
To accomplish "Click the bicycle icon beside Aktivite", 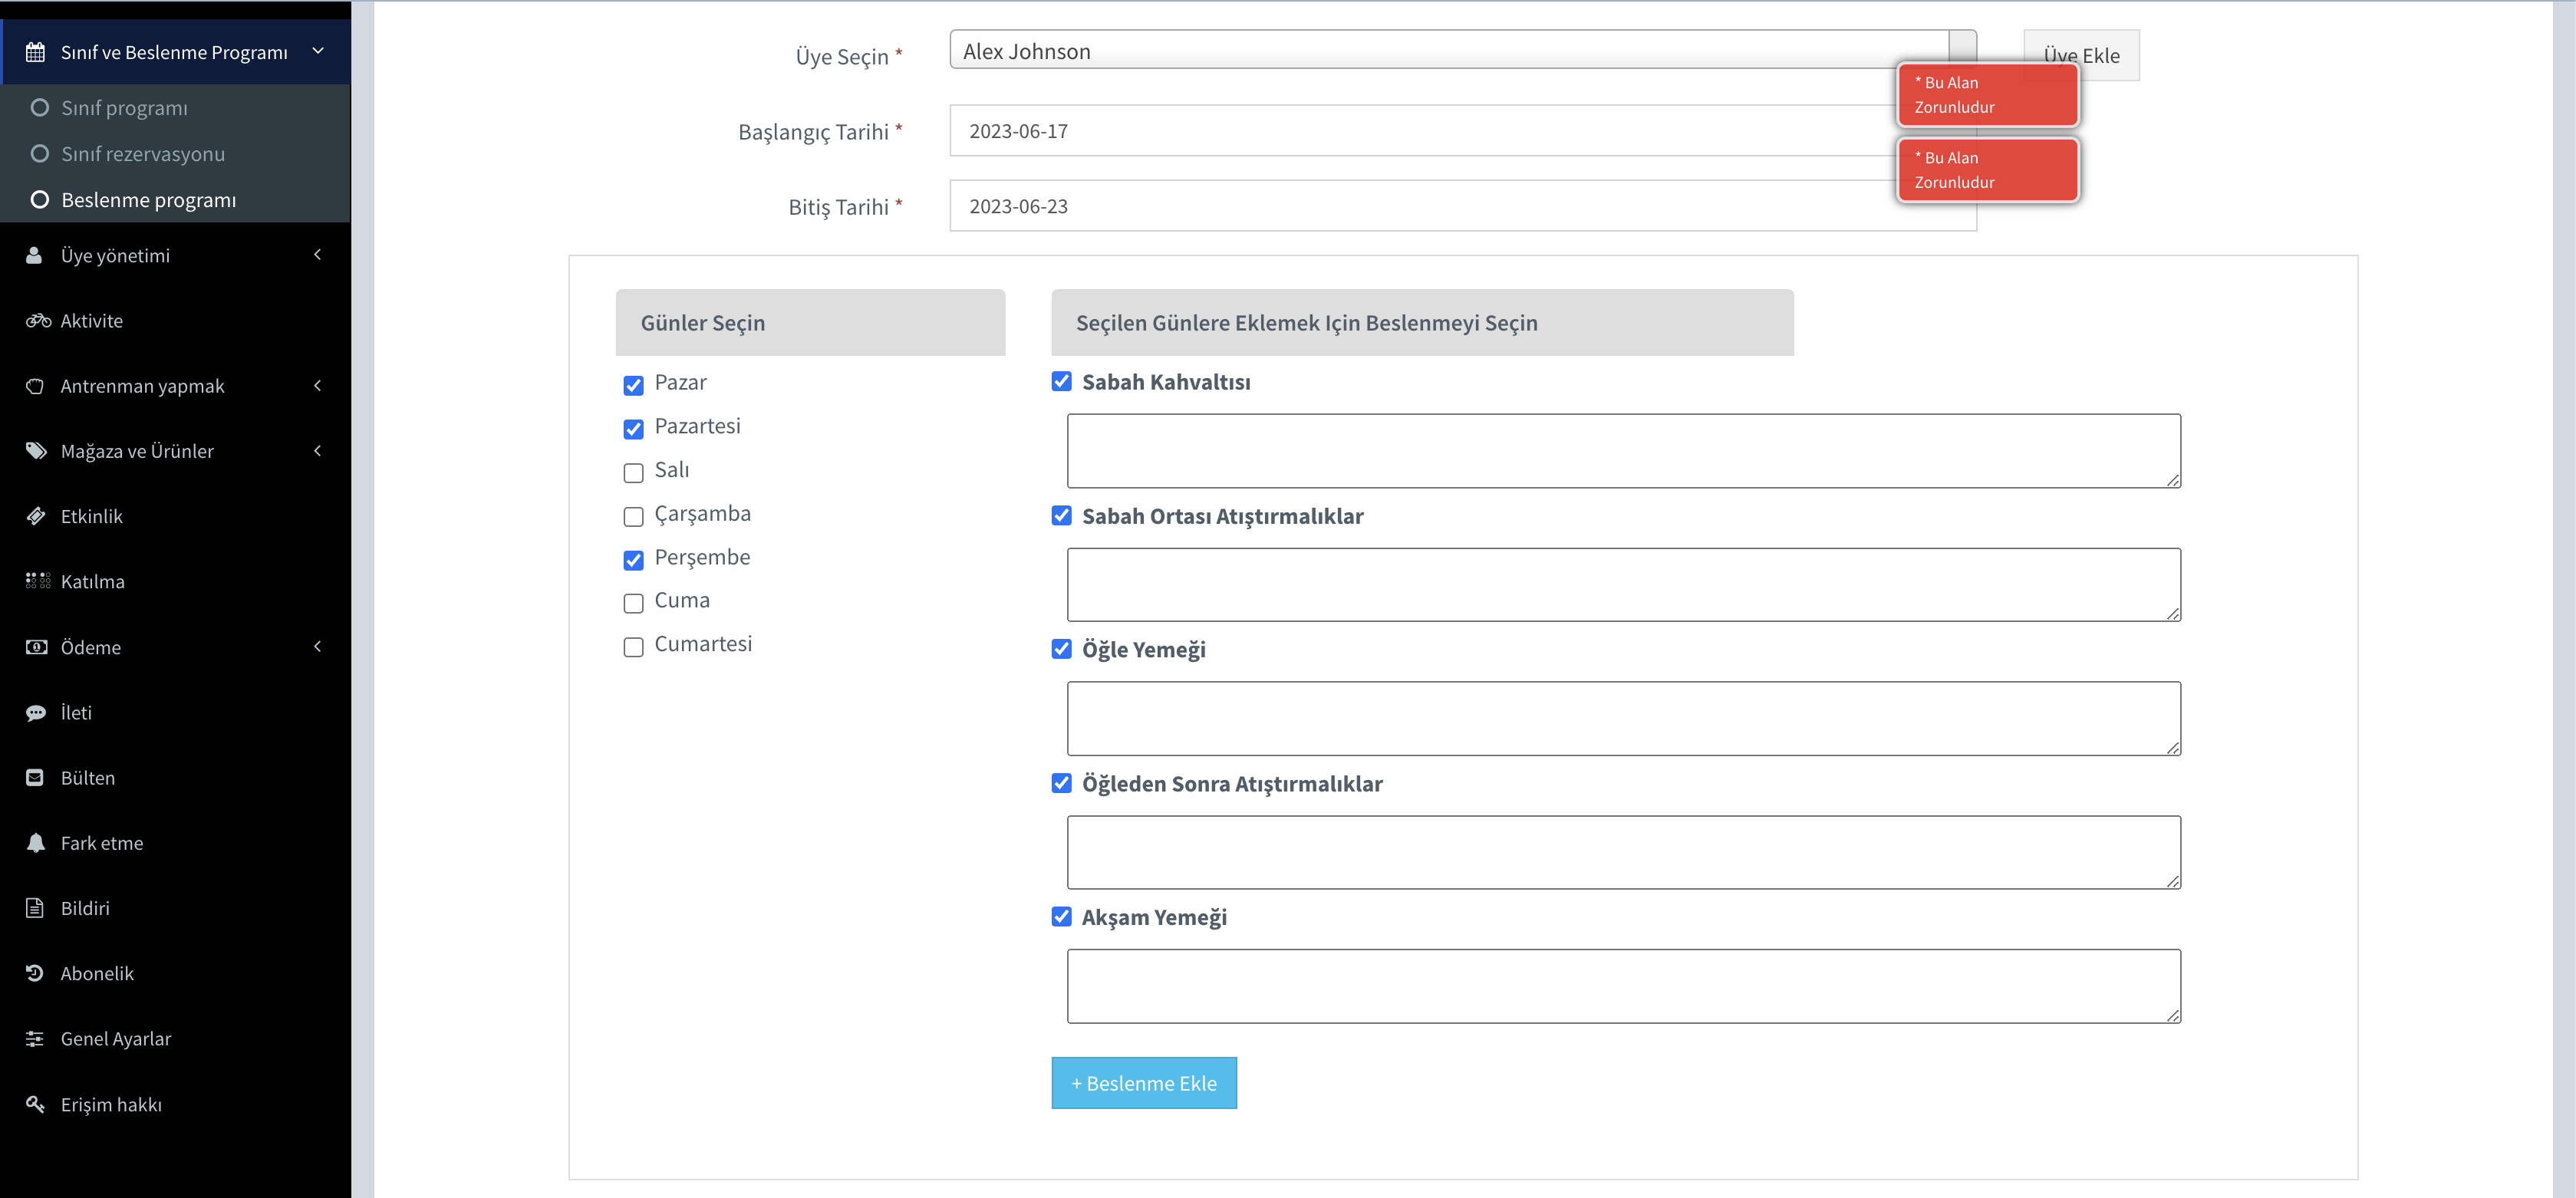I will (x=38, y=320).
